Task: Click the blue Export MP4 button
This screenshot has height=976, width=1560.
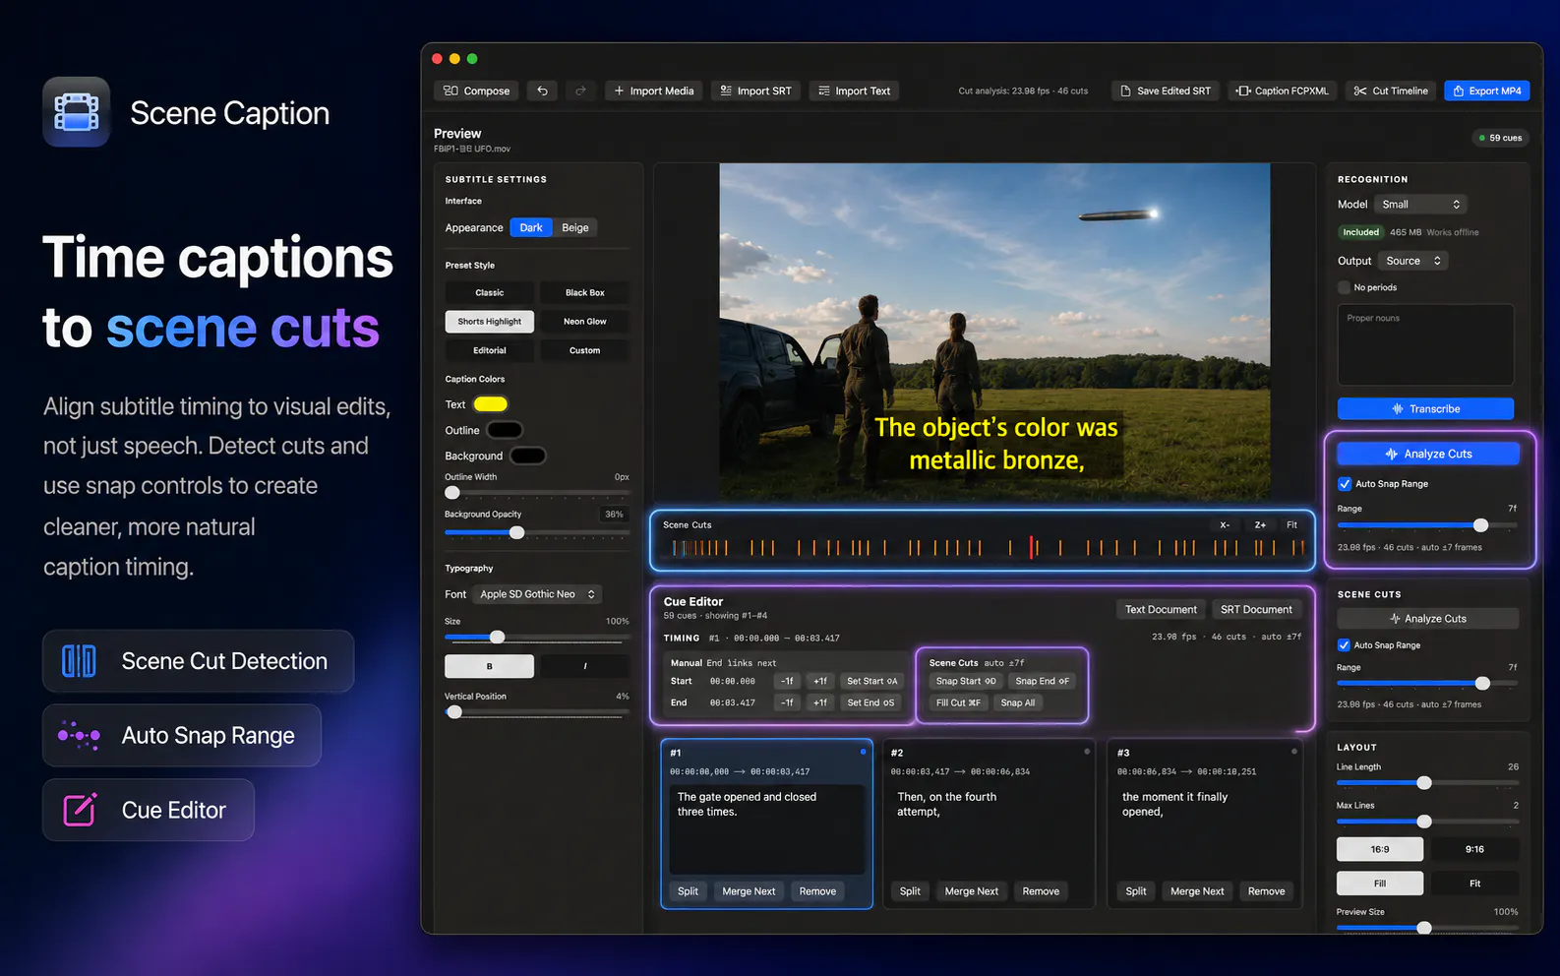Action: tap(1487, 91)
